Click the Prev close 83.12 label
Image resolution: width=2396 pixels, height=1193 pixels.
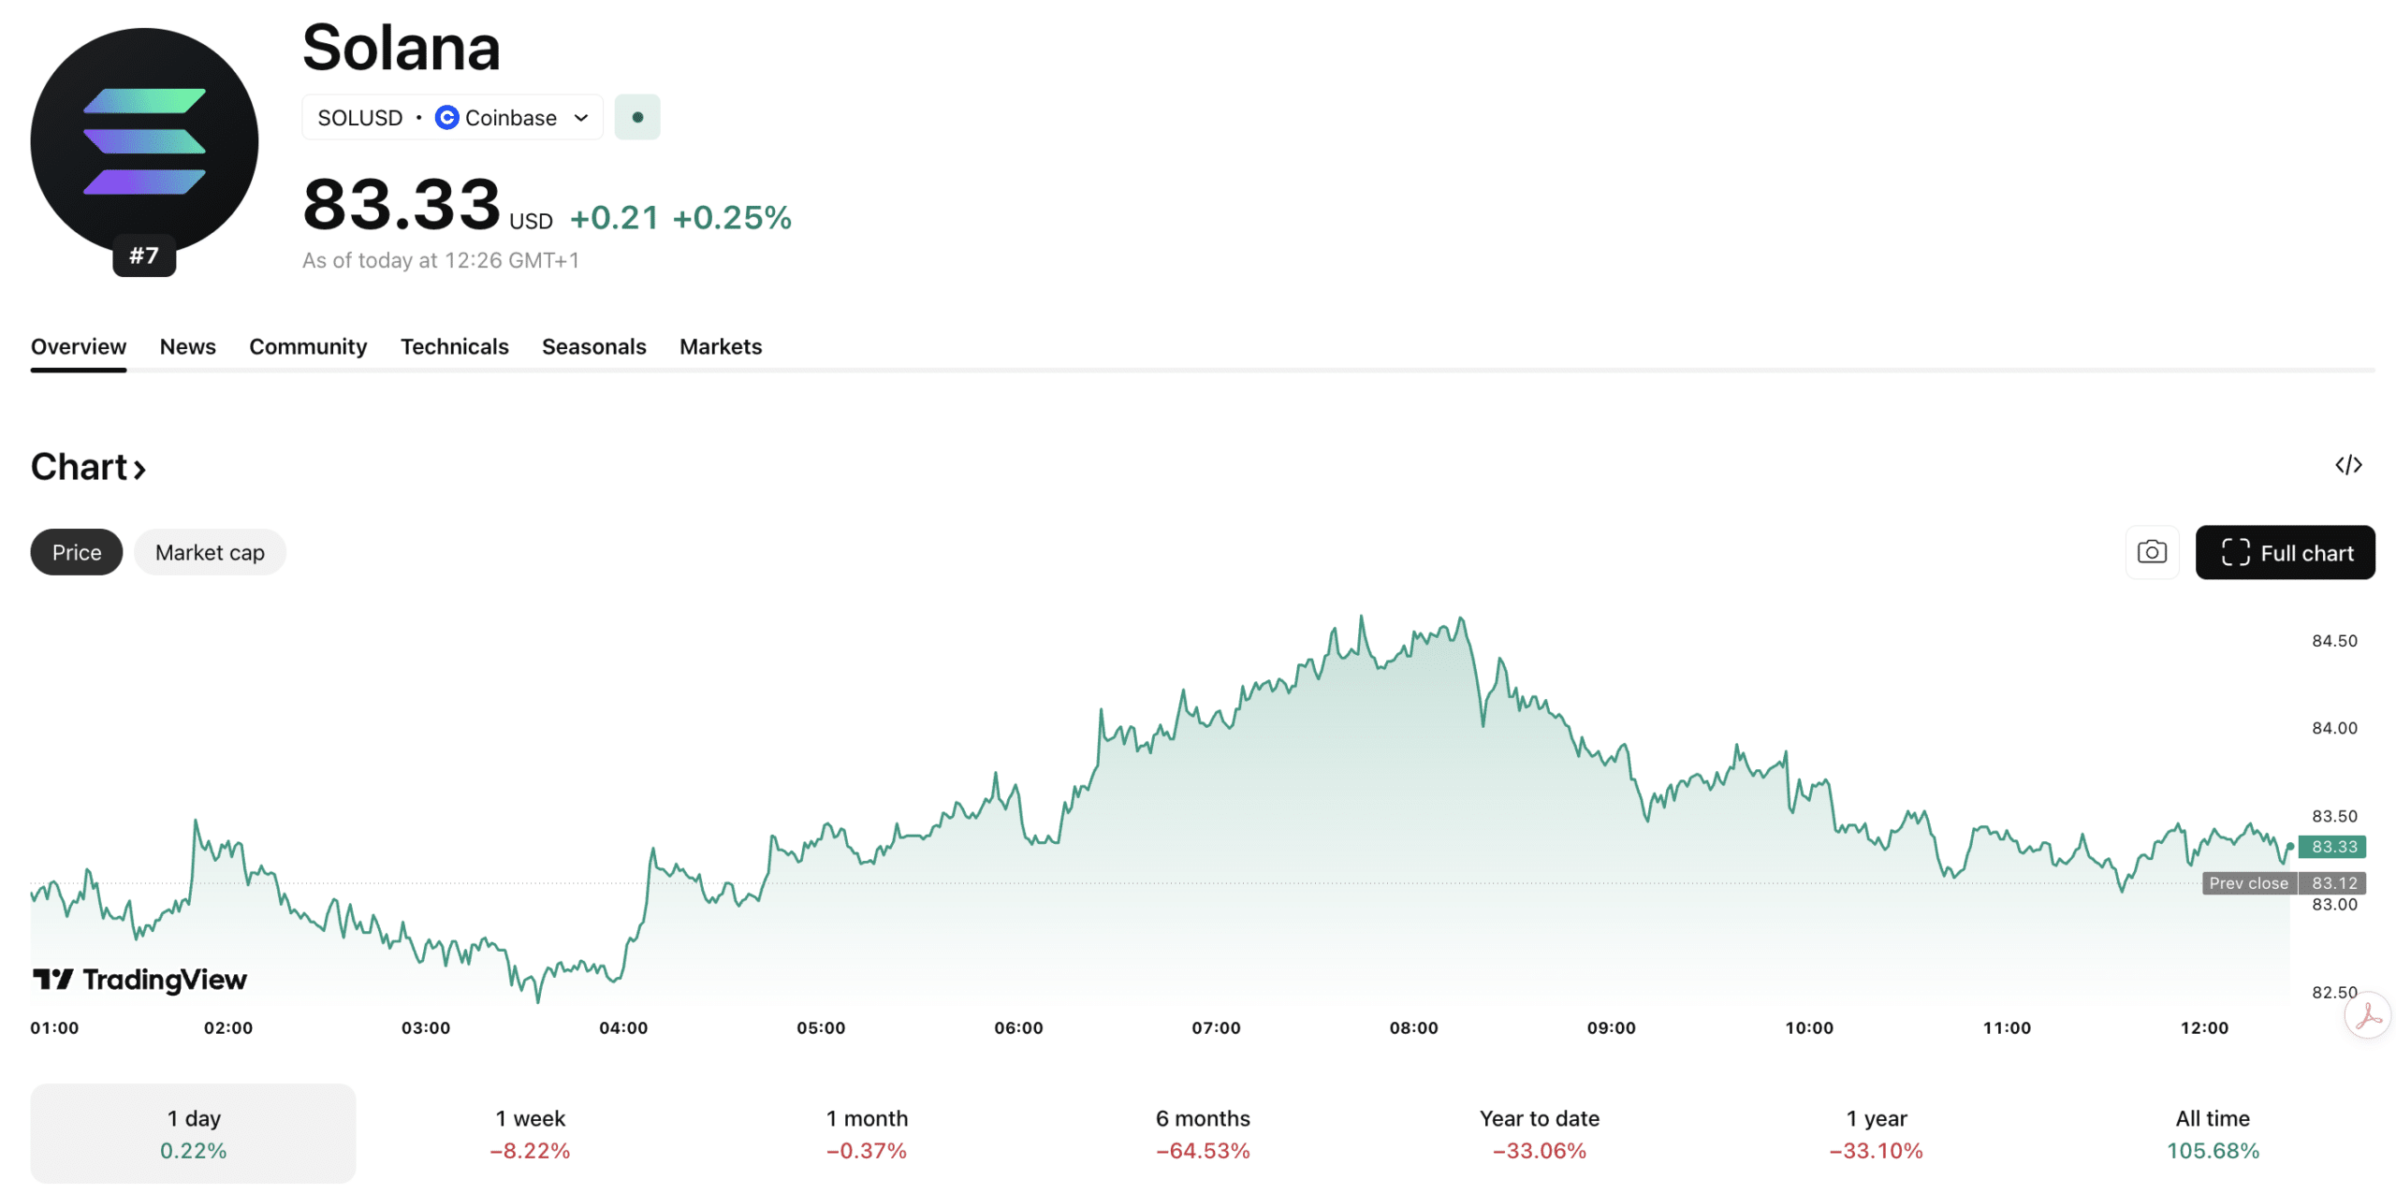click(2284, 882)
